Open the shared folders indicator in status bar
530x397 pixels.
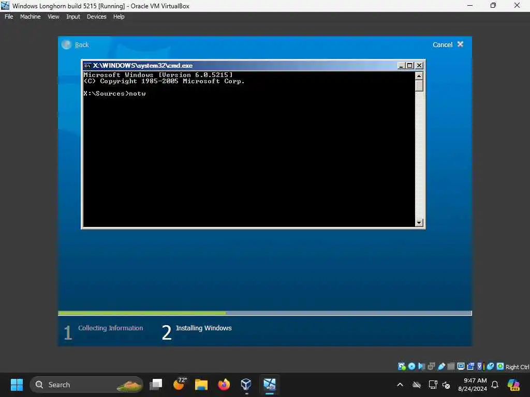pyautogui.click(x=451, y=367)
